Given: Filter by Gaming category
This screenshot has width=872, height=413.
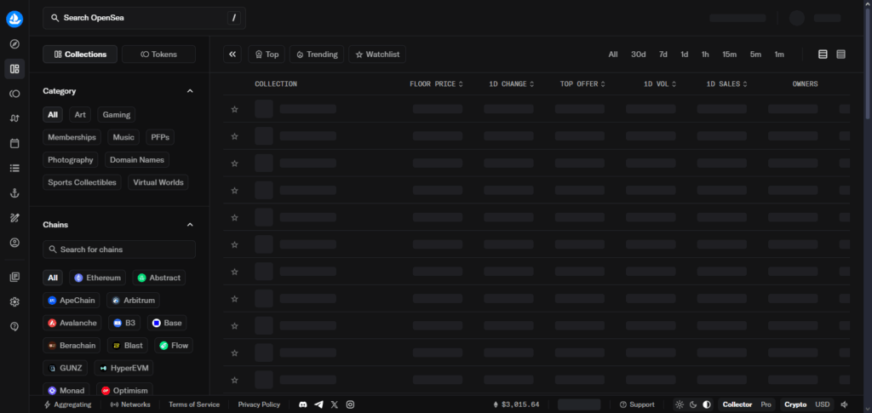Looking at the screenshot, I should [116, 114].
